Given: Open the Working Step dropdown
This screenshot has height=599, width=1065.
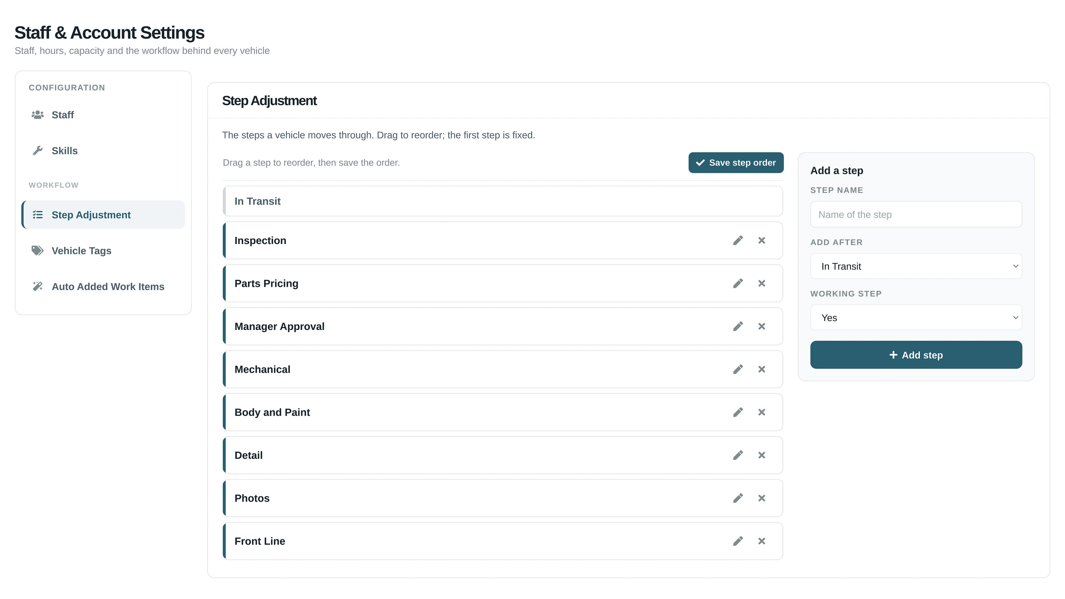Looking at the screenshot, I should 916,318.
